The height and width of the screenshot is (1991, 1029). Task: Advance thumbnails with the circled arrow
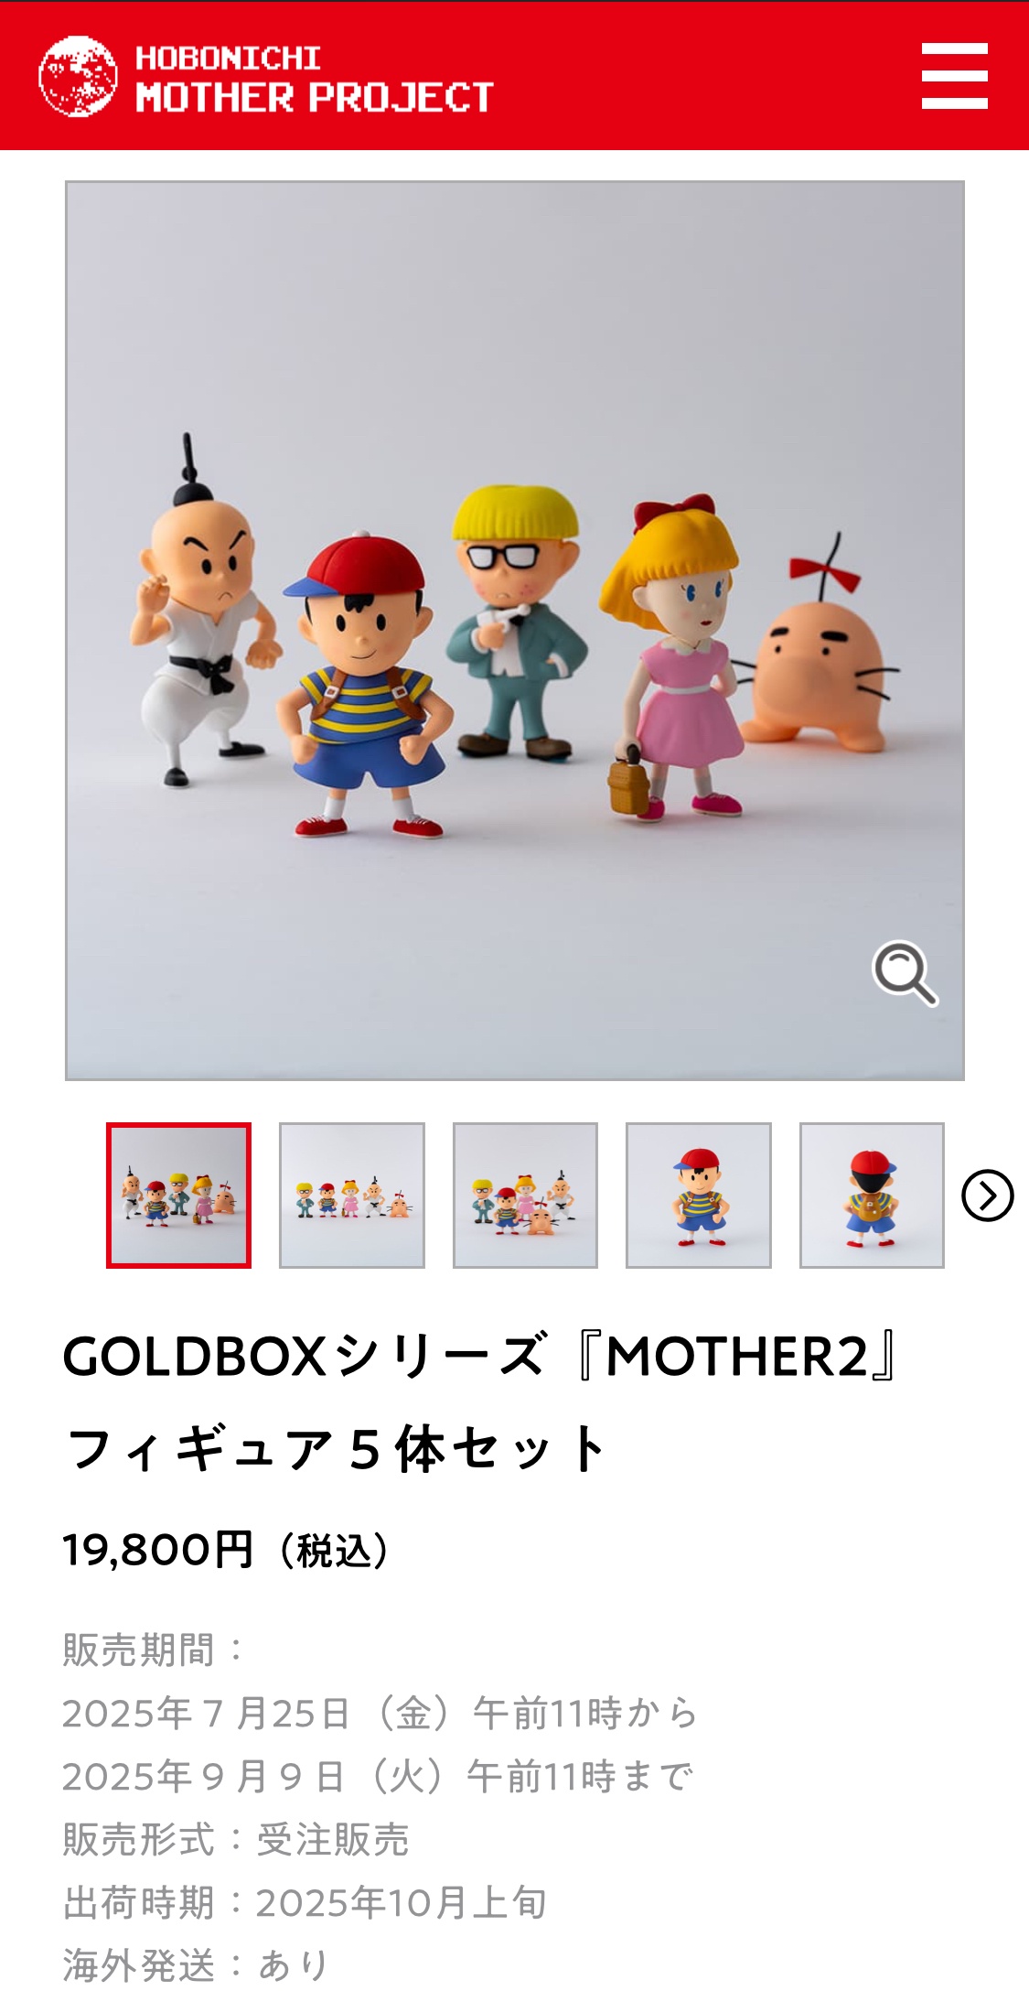[x=988, y=1196]
